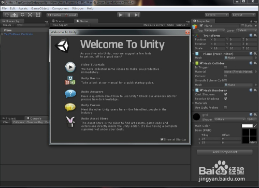Select the Hand tool in toolbar
Screen dimensions: 259x188
pyautogui.click(x=7, y=15)
